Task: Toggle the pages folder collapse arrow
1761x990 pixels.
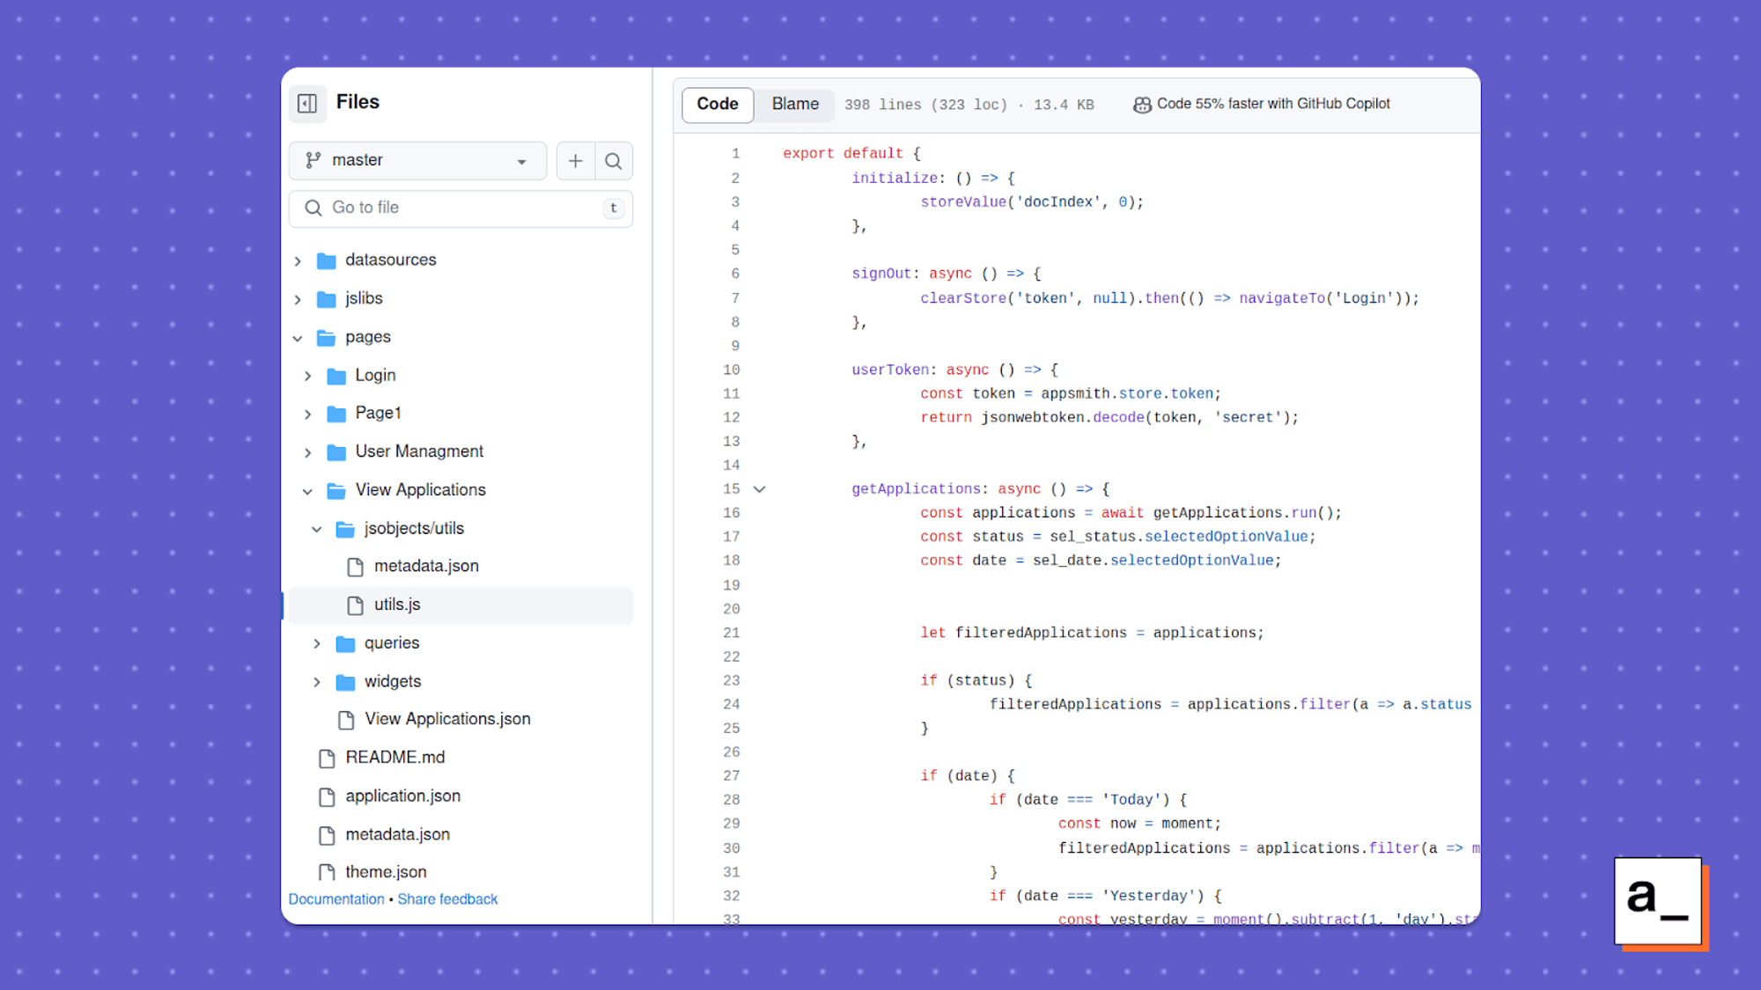Action: [x=298, y=337]
